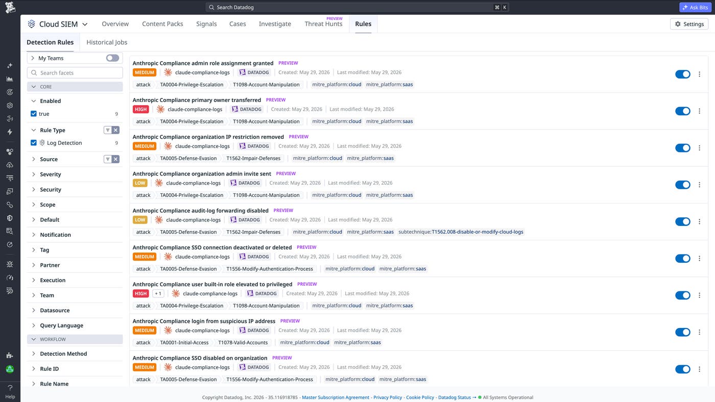Open the Cloud SIEM product dropdown
This screenshot has width=715, height=402.
(85, 24)
